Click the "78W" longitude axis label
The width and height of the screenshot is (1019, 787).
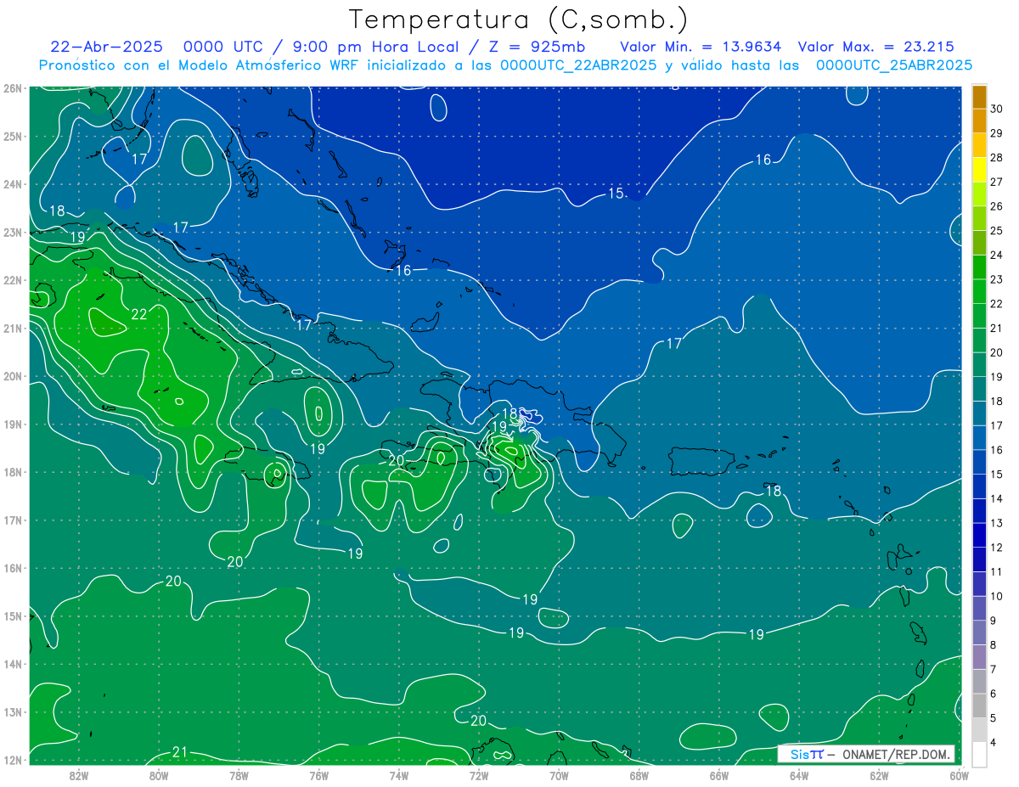tap(239, 775)
